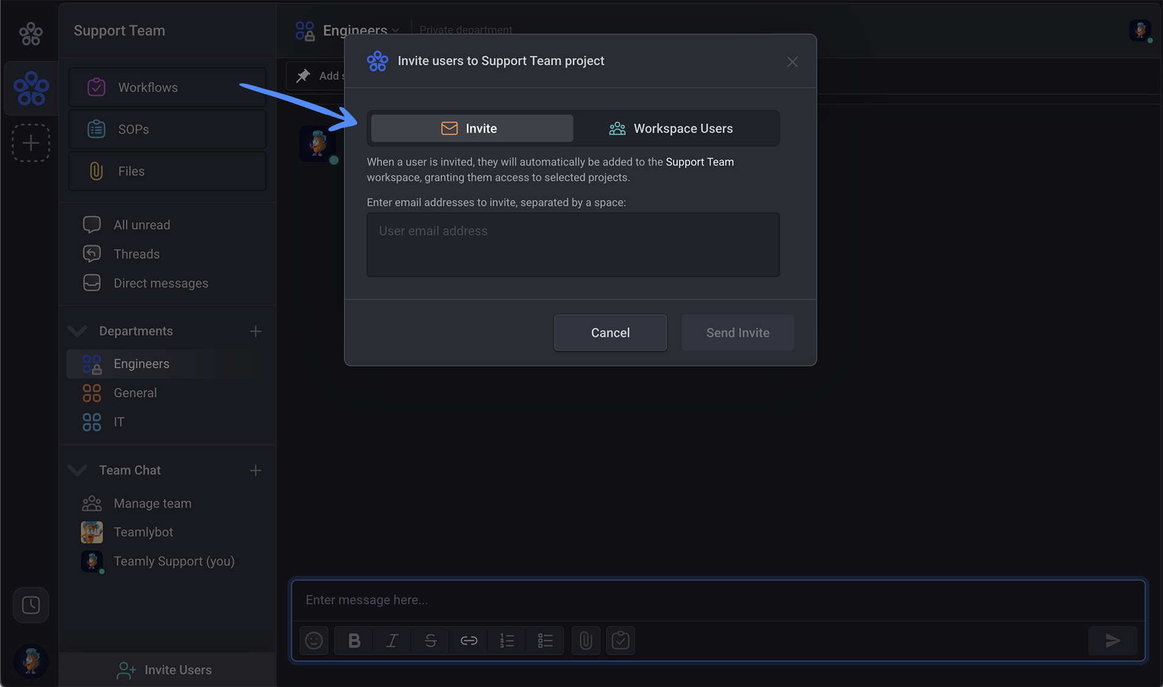Screen dimensions: 1163x687
Task: Add a new Team Chat with plus
Action: click(x=256, y=470)
